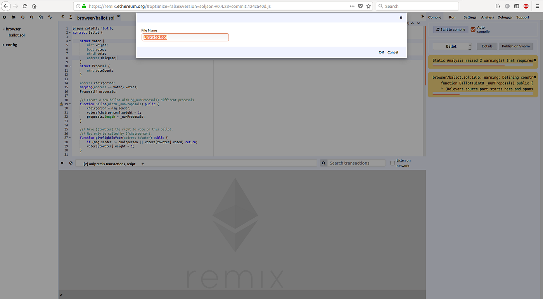This screenshot has height=299, width=543.
Task: Click the warning triangle at line 19
Action: pos(61,104)
